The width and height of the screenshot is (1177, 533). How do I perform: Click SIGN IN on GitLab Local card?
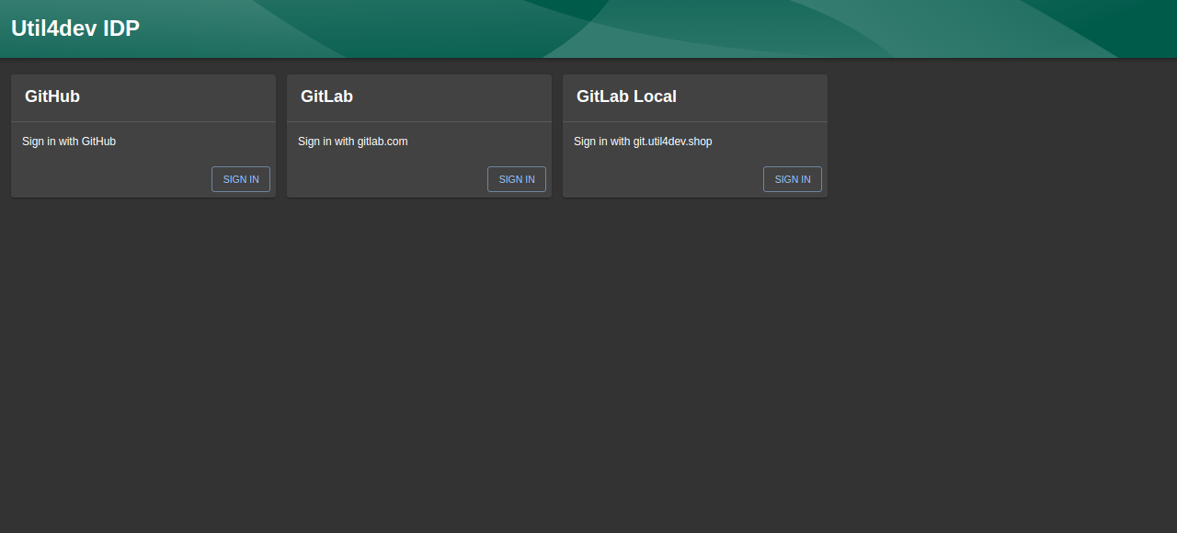(x=793, y=179)
